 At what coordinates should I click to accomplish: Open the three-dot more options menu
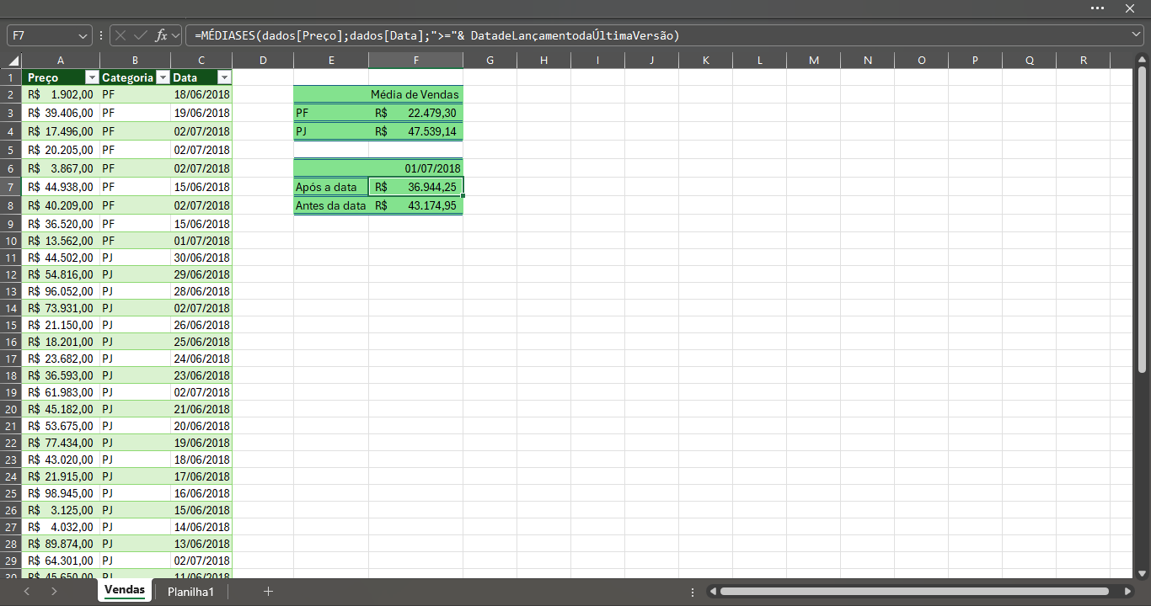pyautogui.click(x=1097, y=8)
